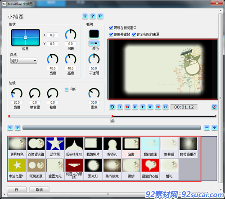Click the second border knob (value 0.0)

pyautogui.click(x=35, y=93)
